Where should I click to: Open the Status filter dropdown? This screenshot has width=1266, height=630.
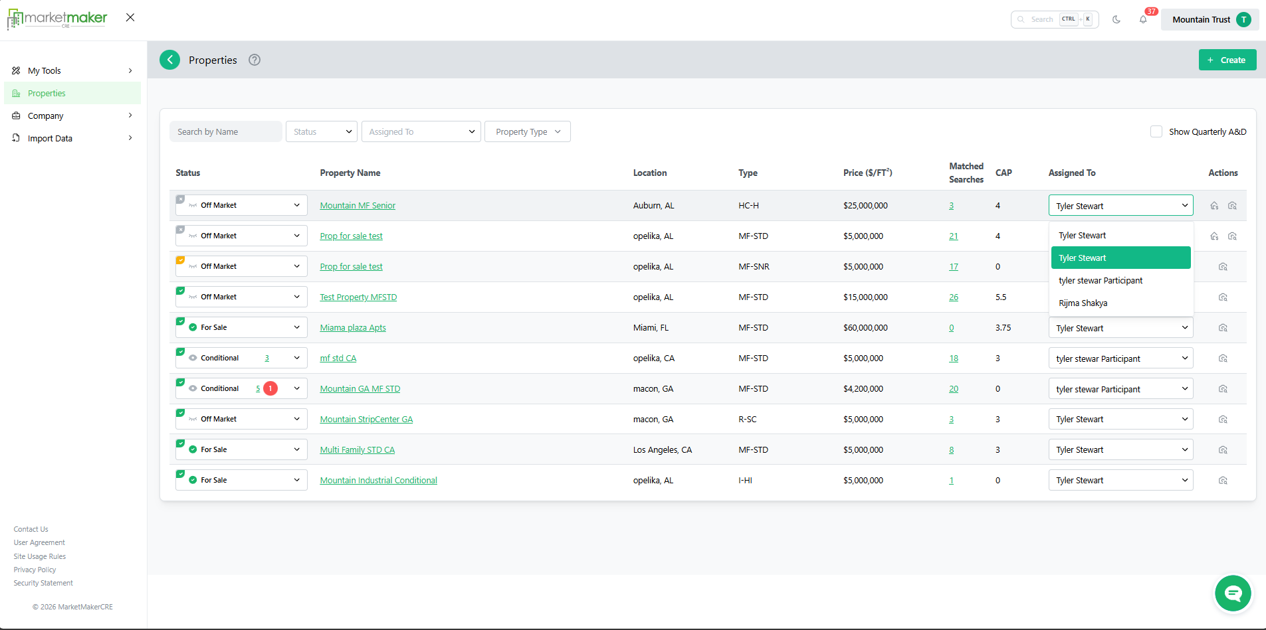coord(322,131)
